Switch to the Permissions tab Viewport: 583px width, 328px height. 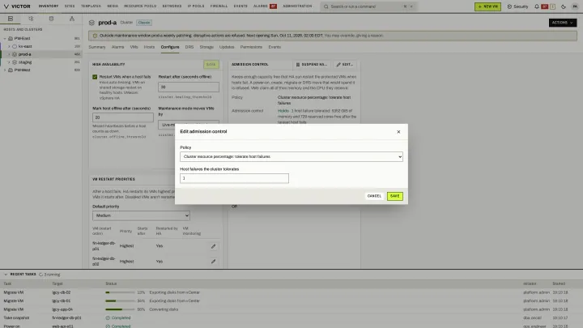click(x=251, y=47)
